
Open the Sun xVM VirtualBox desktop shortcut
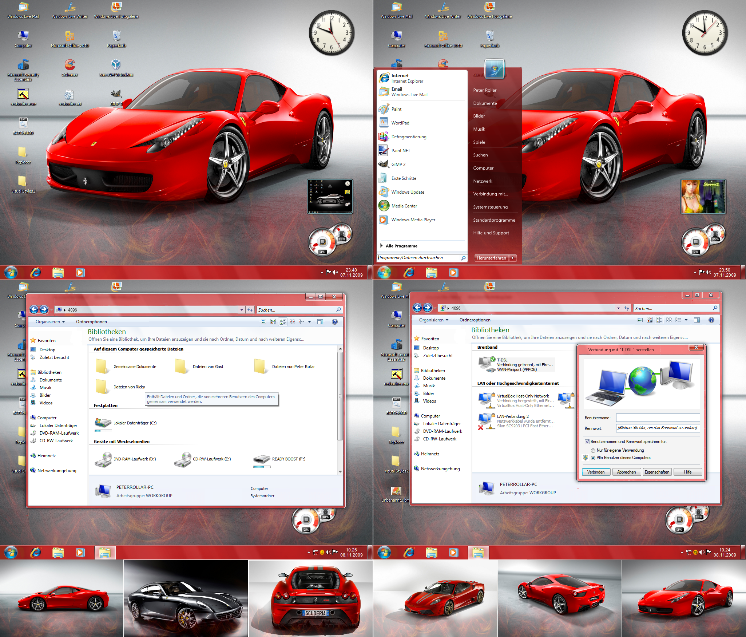[x=116, y=68]
